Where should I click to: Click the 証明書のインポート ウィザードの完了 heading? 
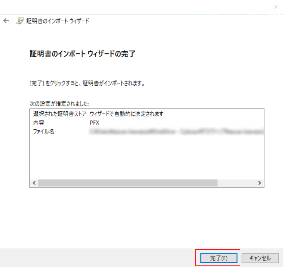pos(82,54)
